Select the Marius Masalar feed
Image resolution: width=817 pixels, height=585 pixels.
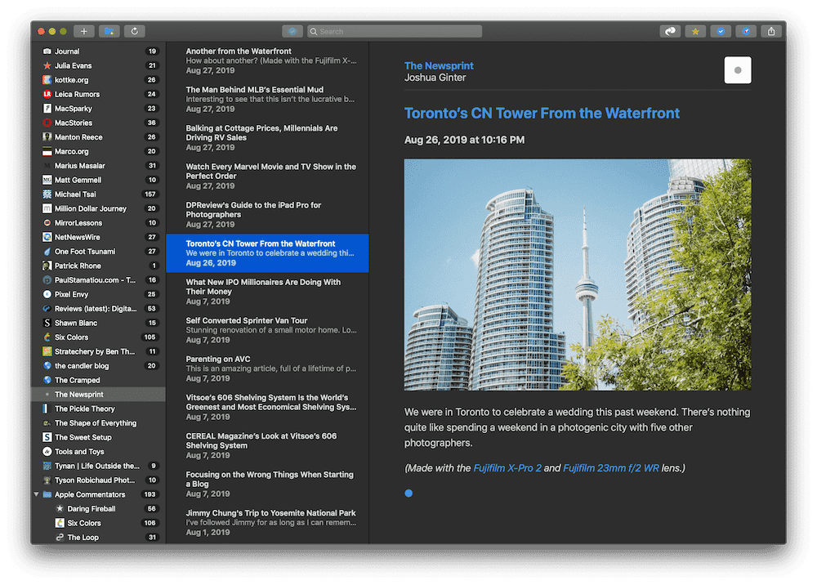click(98, 166)
